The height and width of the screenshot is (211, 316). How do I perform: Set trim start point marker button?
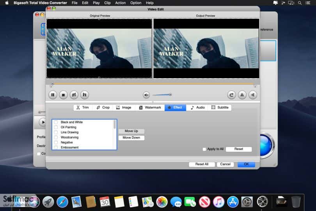(74, 95)
